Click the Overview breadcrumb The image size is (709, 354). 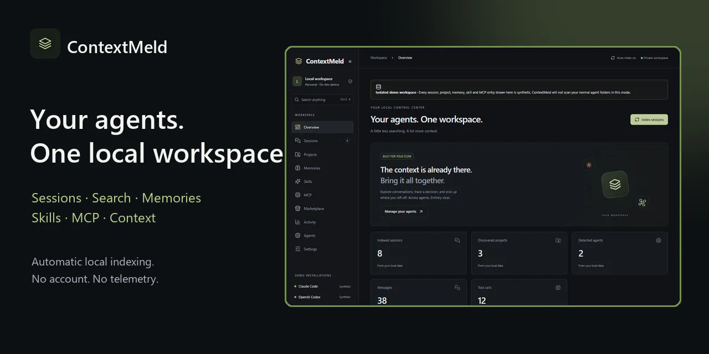click(x=405, y=58)
